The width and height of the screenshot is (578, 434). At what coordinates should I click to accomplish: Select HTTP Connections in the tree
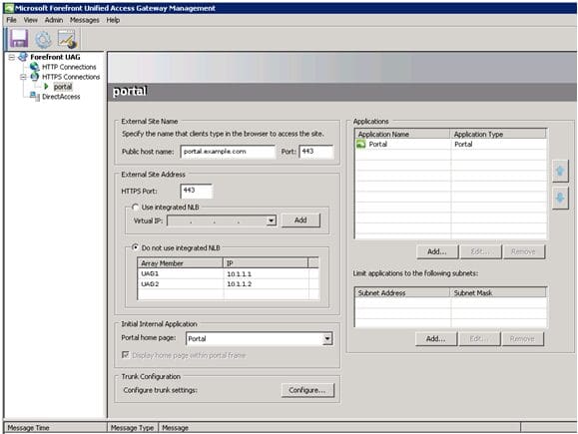coord(69,67)
